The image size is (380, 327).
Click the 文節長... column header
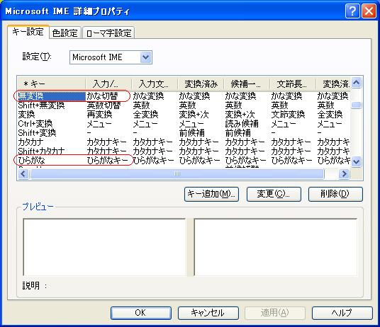293,84
